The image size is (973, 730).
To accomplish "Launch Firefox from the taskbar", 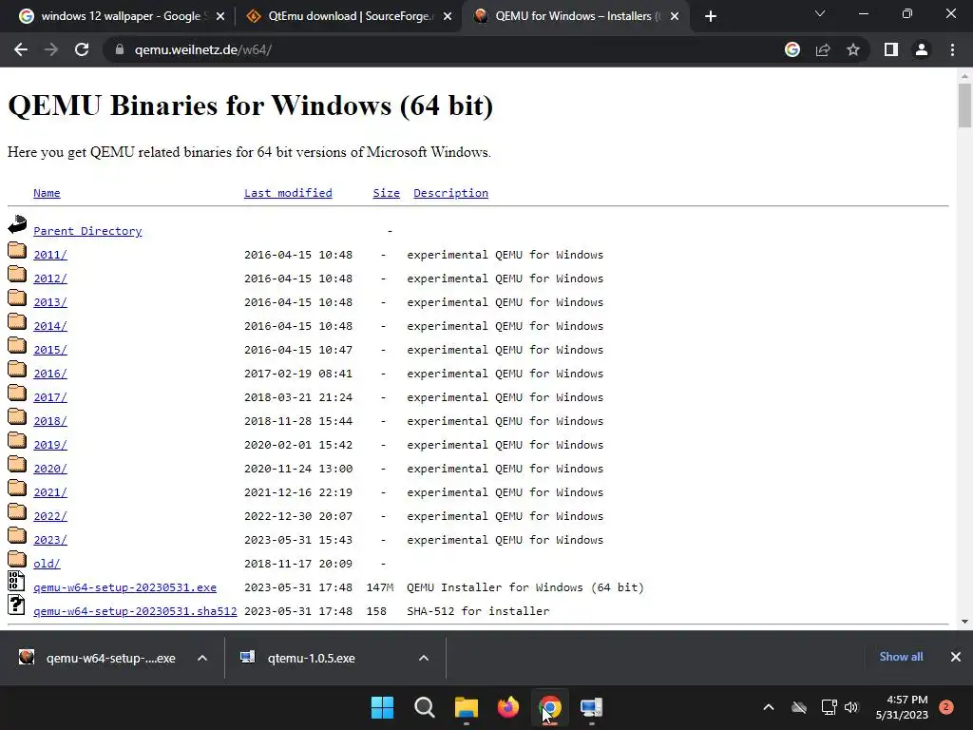I will click(508, 707).
